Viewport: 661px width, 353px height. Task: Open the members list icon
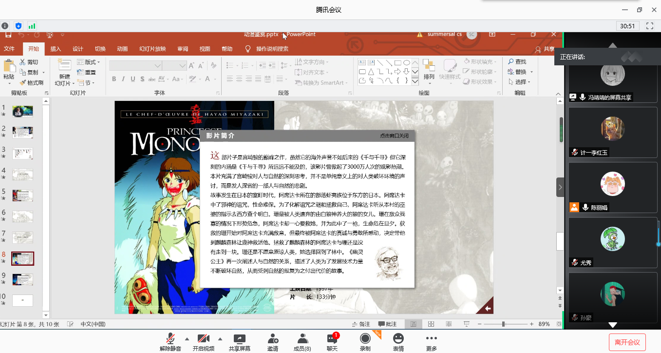[302, 339]
